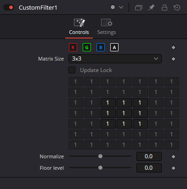
Task: Click keyframe diamond beside the channel buttons
Action: pyautogui.click(x=173, y=48)
